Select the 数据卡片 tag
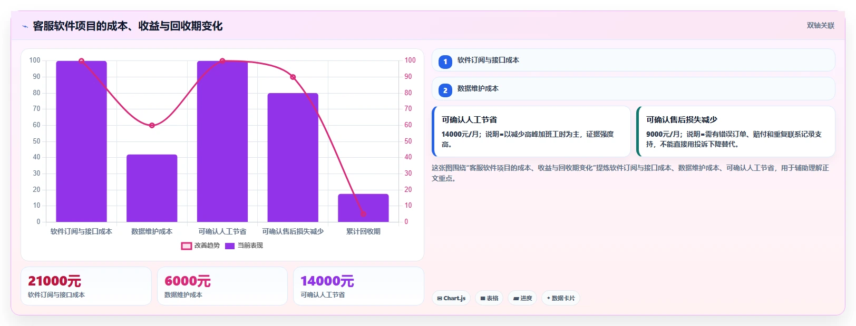Image resolution: width=856 pixels, height=326 pixels. point(561,298)
